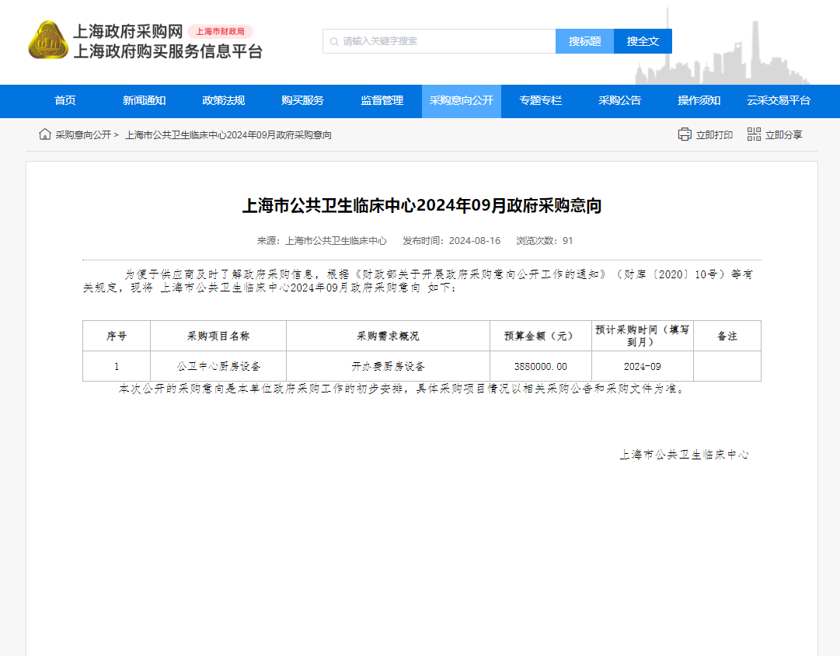Open the 首页 menu item
Viewport: 840px width, 656px height.
pyautogui.click(x=65, y=101)
